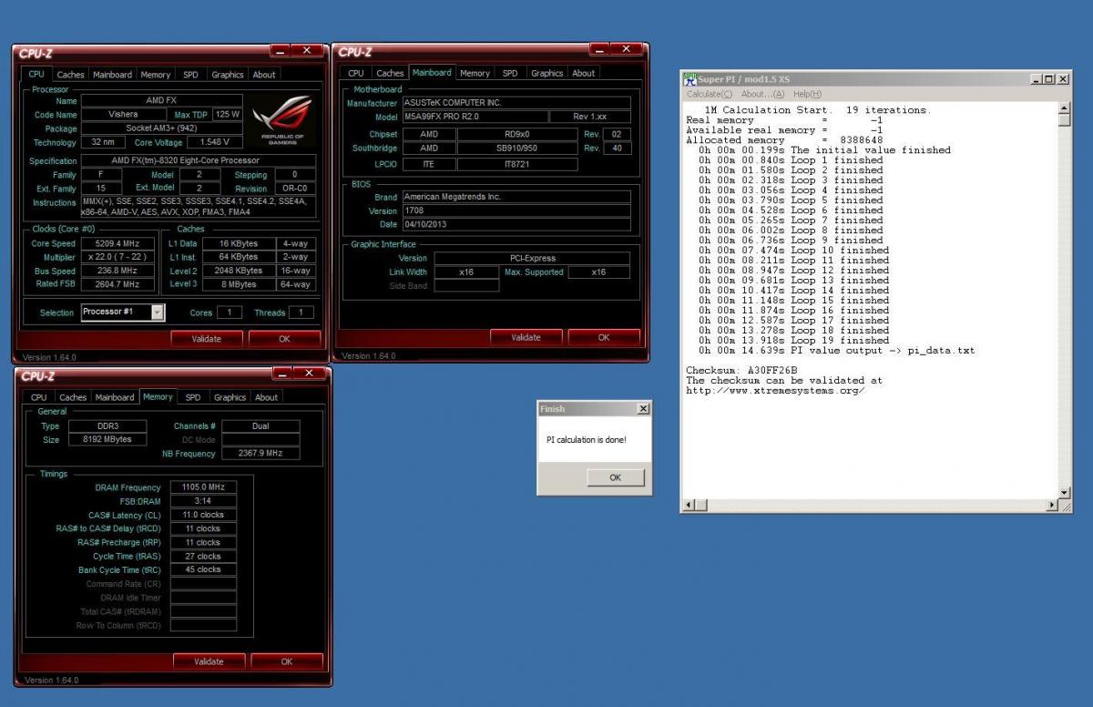Click Core Voltage value 1.548 V

tap(214, 142)
